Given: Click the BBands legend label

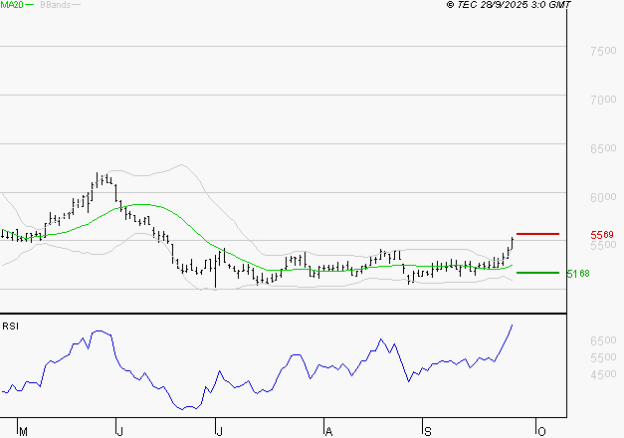Looking at the screenshot, I should click(54, 5).
